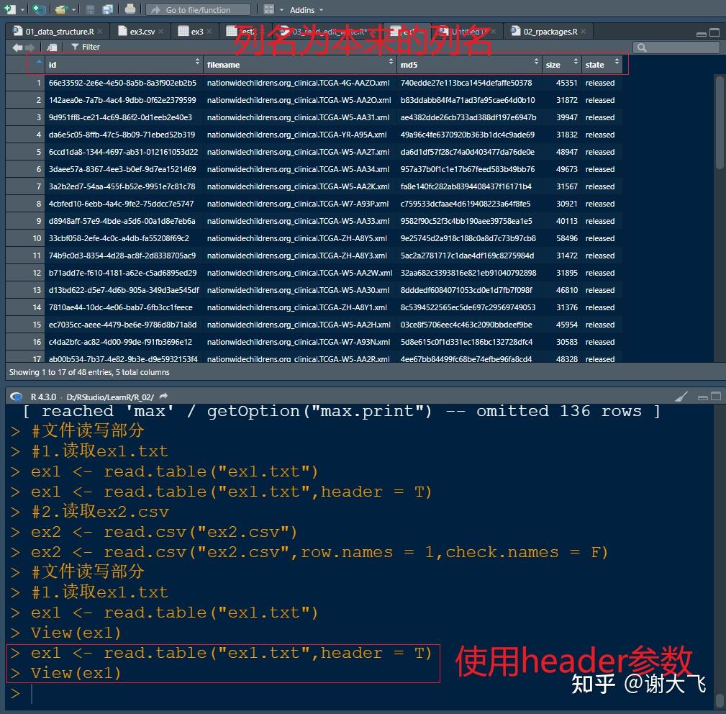Click the Create a Project icon
This screenshot has width=726, height=714.
tap(40, 9)
